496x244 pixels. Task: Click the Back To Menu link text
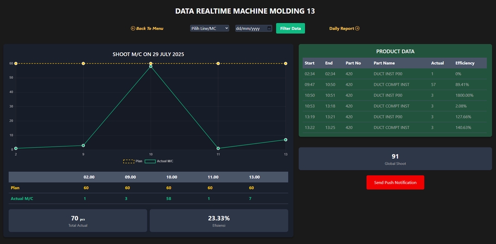[x=149, y=28]
